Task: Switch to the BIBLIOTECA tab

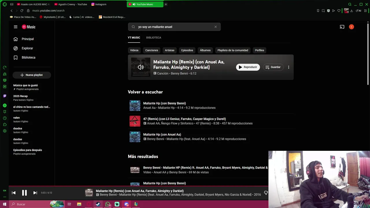Action: click(x=153, y=38)
